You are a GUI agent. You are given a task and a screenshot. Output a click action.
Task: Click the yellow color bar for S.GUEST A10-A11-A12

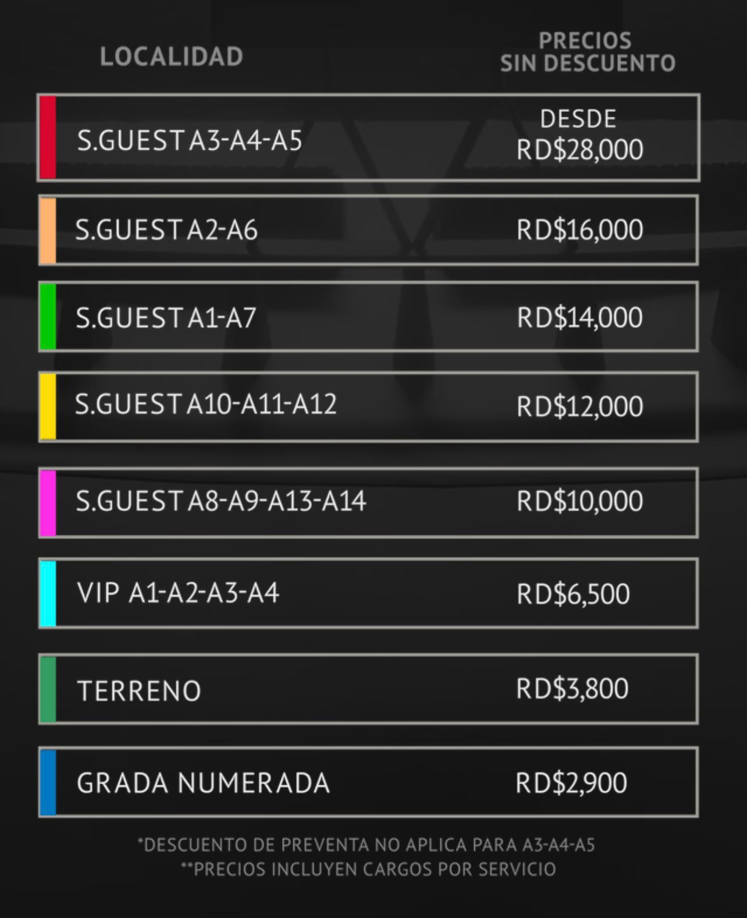[48, 406]
